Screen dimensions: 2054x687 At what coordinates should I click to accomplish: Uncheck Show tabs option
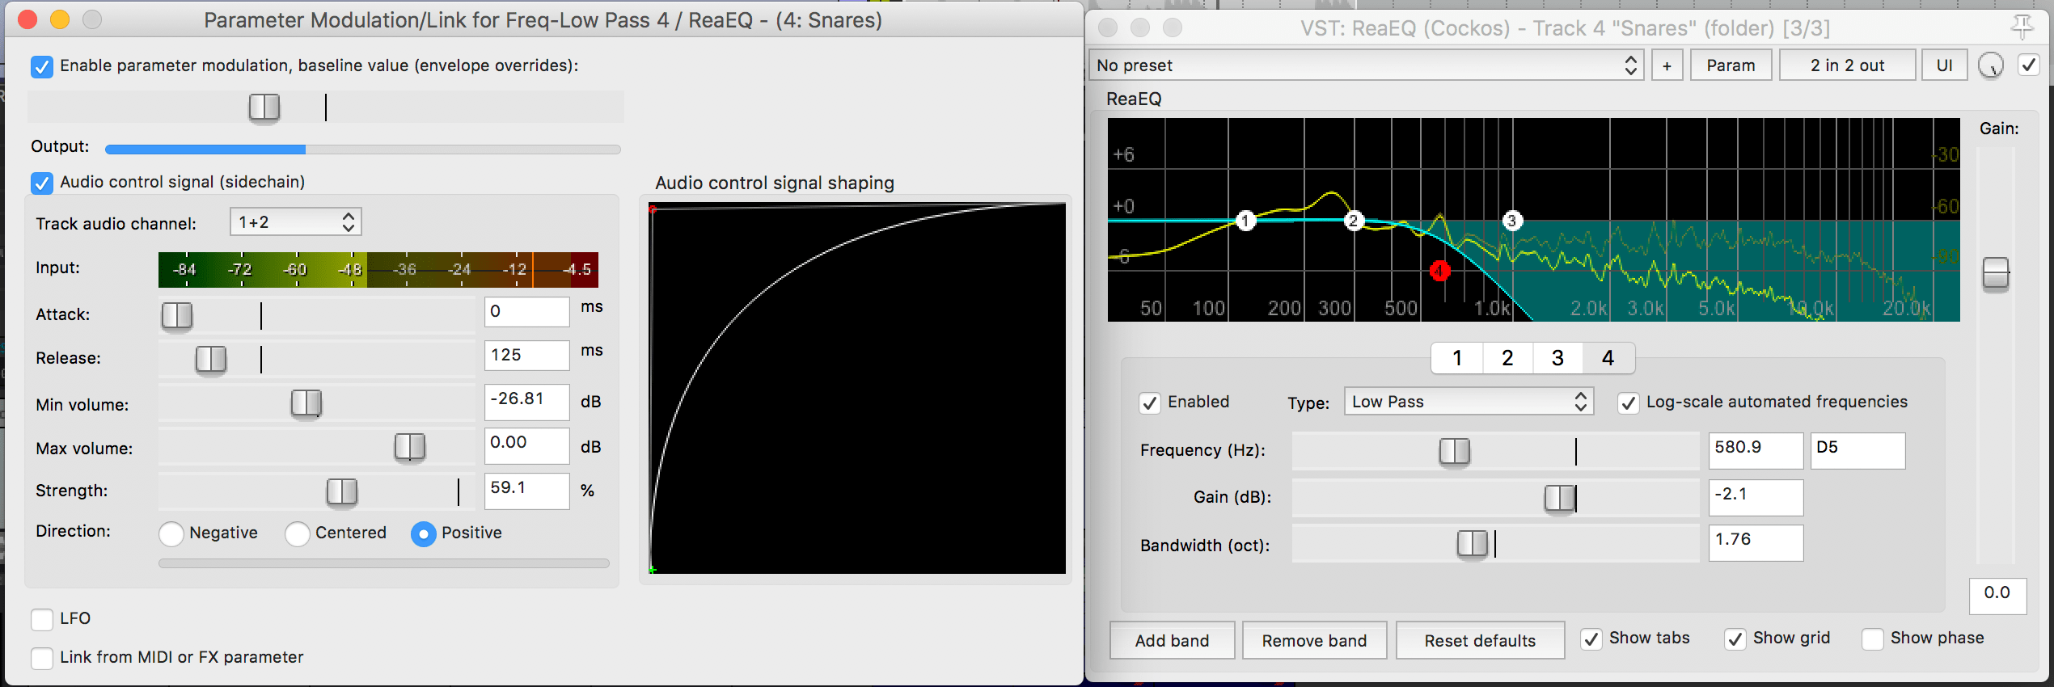click(x=1591, y=639)
